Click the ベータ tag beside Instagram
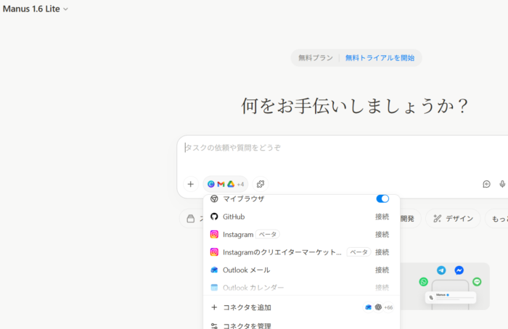Image resolution: width=508 pixels, height=329 pixels. click(x=268, y=234)
